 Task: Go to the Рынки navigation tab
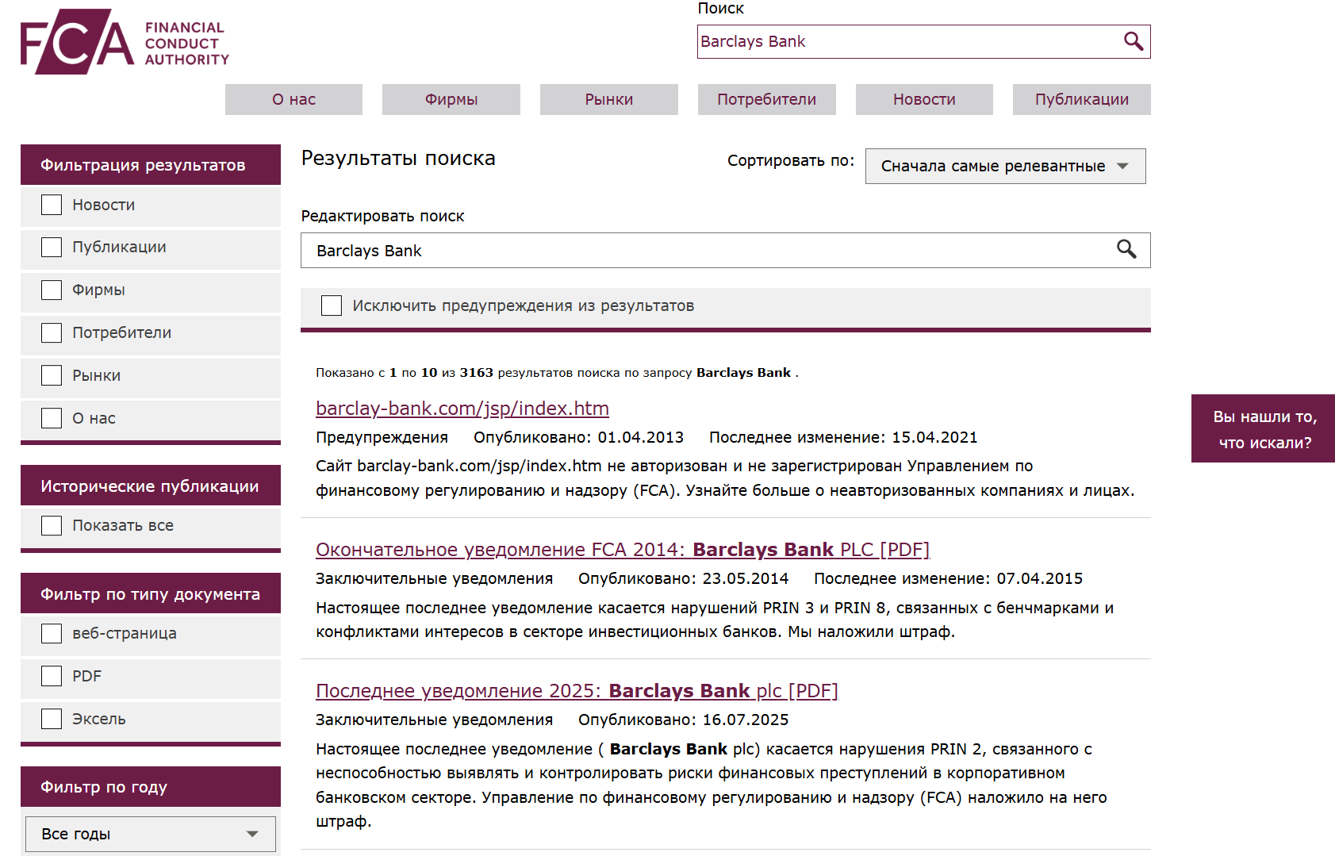point(609,99)
